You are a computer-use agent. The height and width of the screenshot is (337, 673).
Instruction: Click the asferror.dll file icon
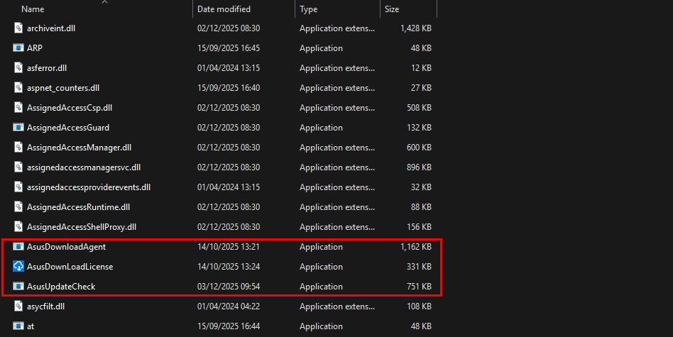coord(19,68)
